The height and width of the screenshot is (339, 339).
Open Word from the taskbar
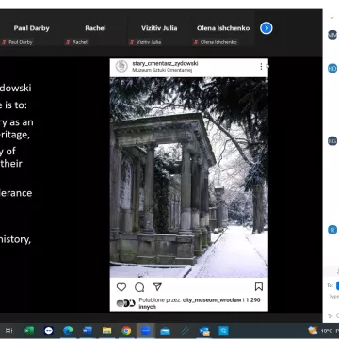pos(88,331)
